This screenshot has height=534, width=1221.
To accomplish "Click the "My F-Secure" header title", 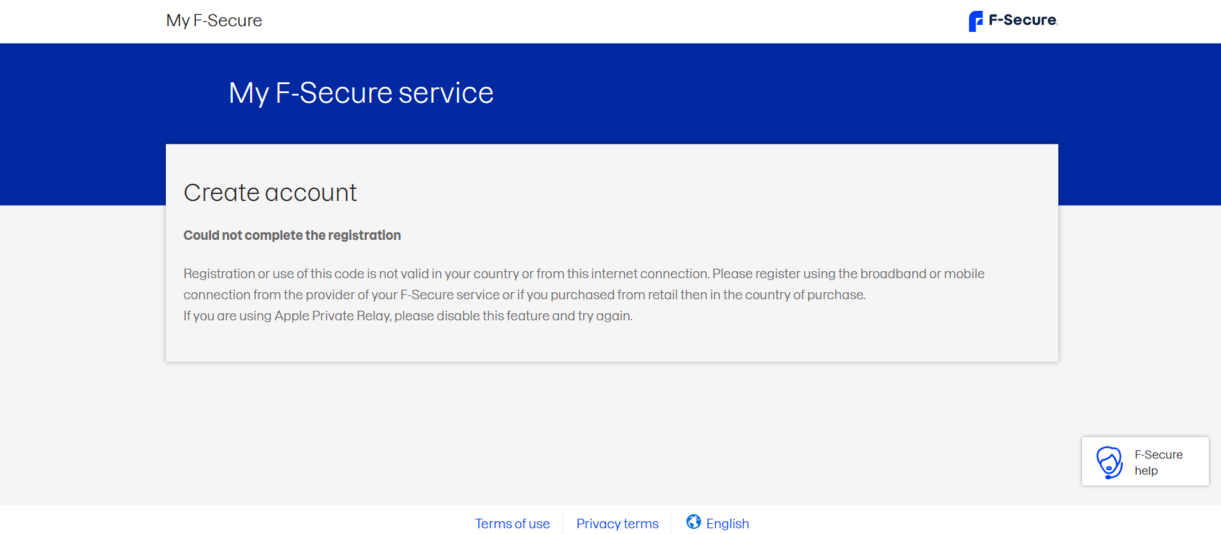I will pos(214,20).
